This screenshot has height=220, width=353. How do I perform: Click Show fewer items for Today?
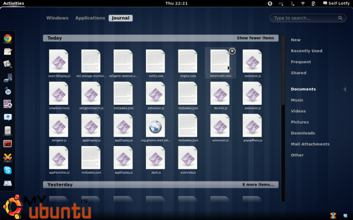(255, 38)
